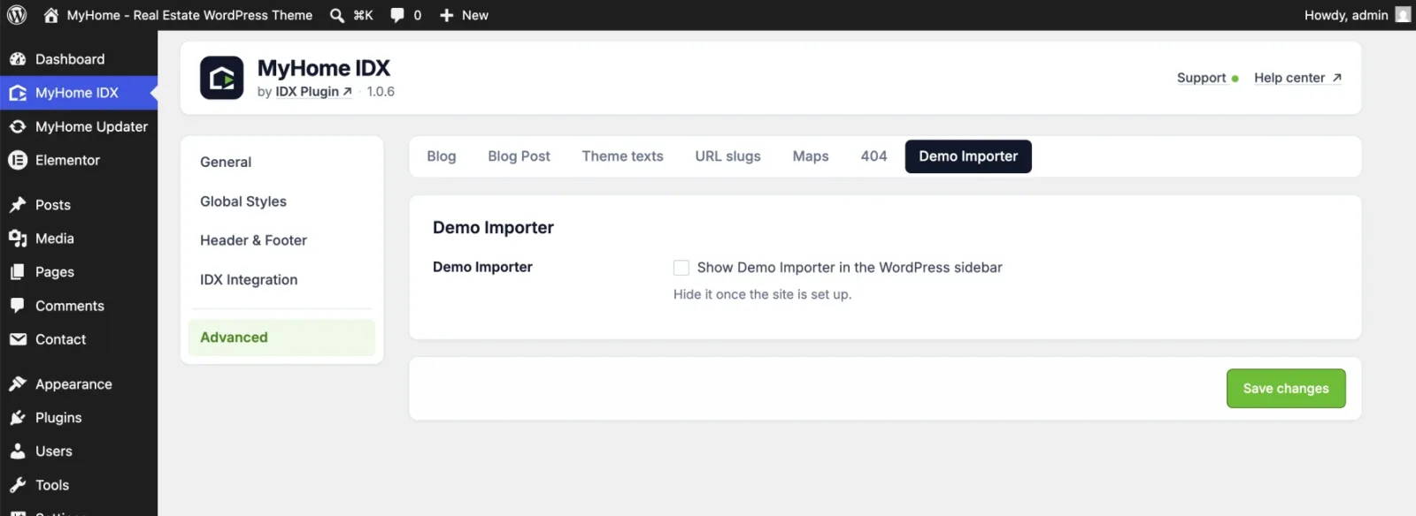Click the 'Hide it once the site is set up.' text

pos(762,294)
